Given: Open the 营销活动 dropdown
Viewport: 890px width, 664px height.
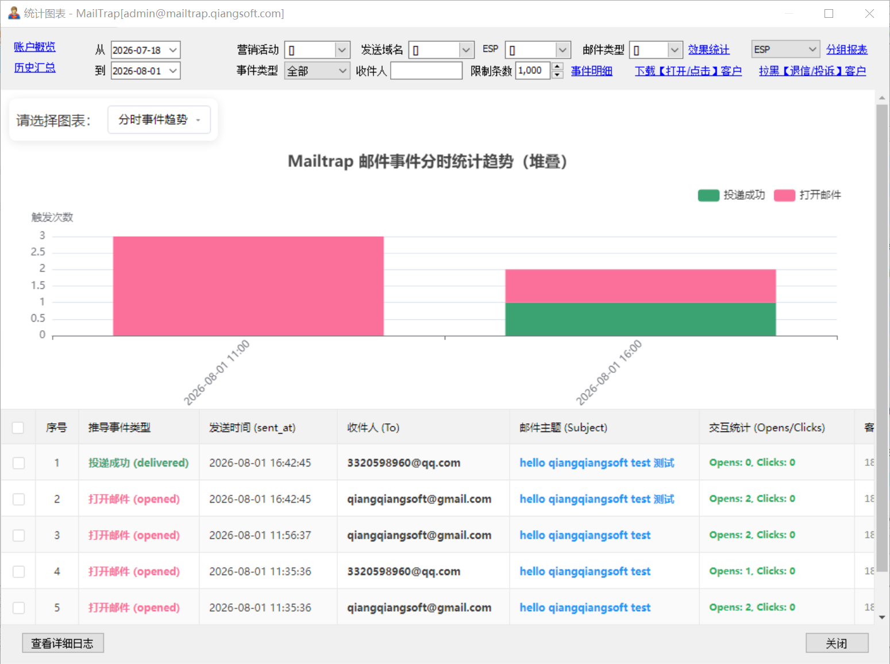Looking at the screenshot, I should pos(317,50).
